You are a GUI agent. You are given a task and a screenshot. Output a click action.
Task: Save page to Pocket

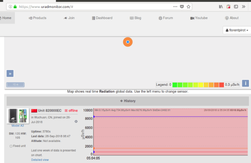[x=182, y=7]
